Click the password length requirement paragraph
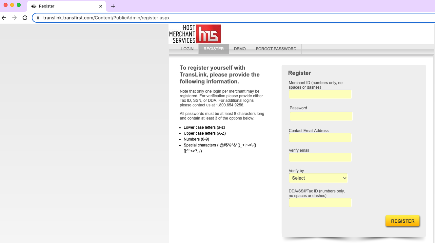This screenshot has width=435, height=243. pos(222,116)
